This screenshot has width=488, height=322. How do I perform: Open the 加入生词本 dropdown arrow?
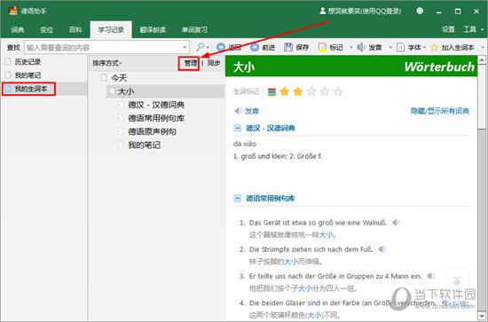[483, 47]
